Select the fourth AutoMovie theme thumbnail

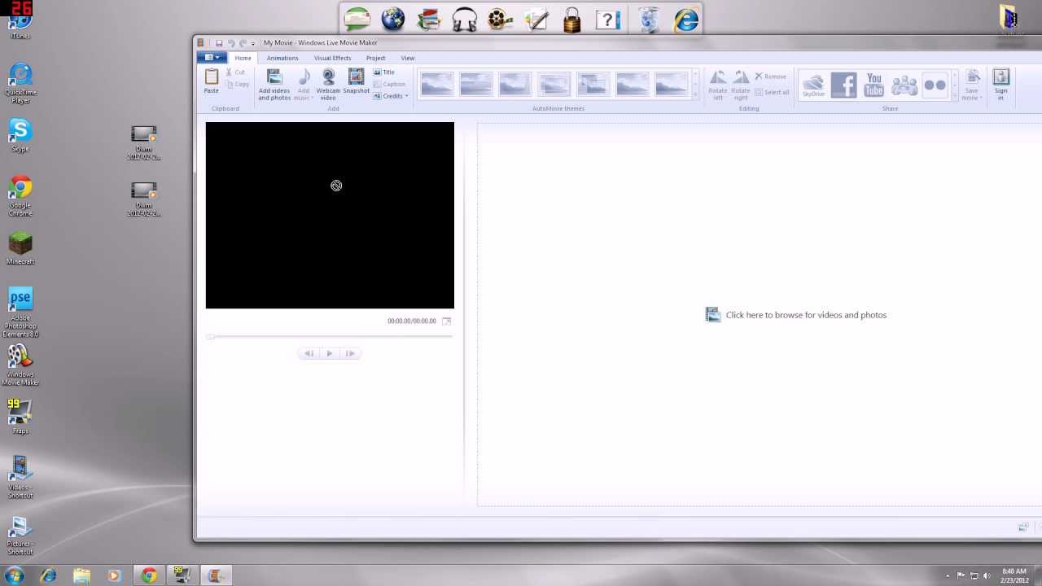tap(554, 83)
